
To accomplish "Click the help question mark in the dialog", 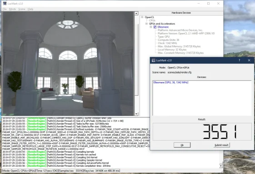I will click(239, 60).
